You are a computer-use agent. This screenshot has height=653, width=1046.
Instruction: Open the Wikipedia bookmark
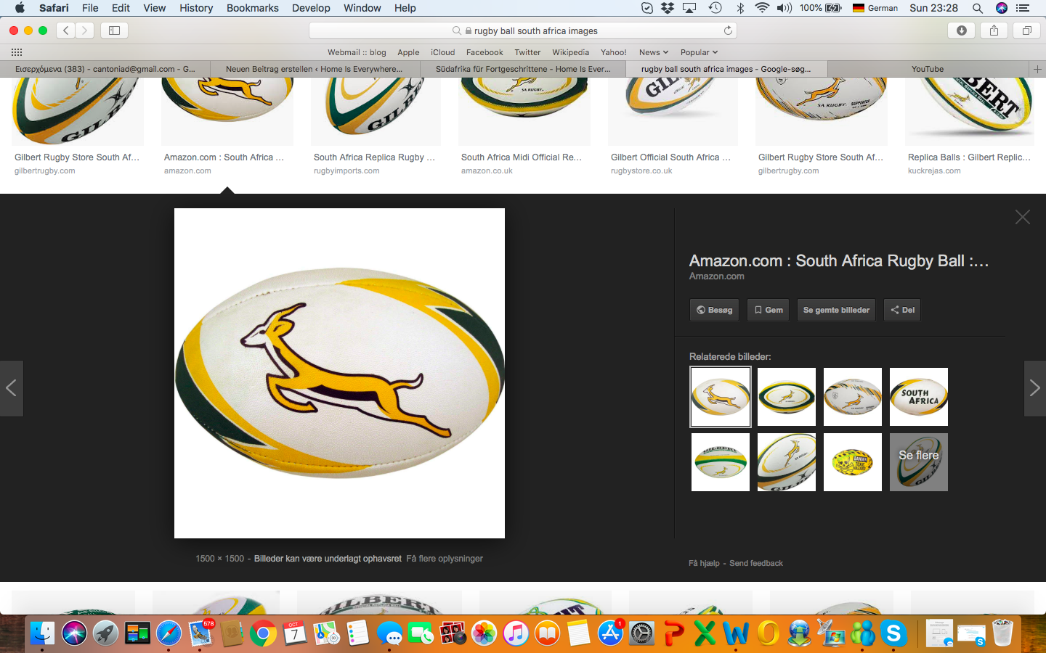point(570,52)
